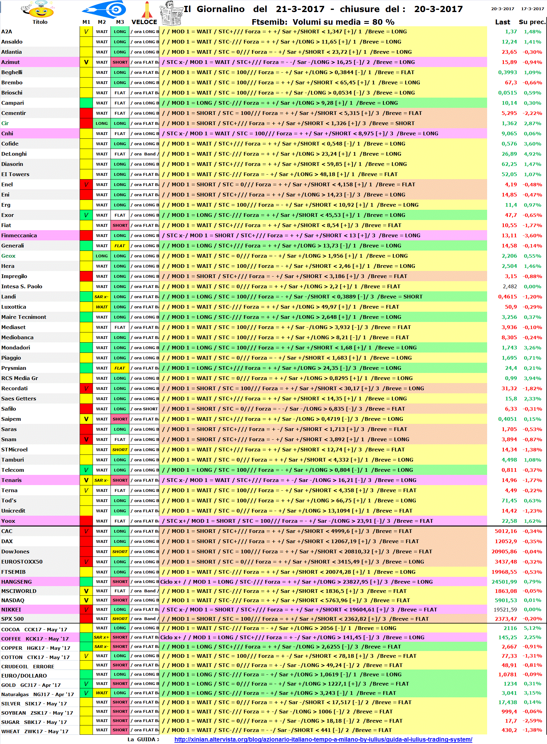Click the LONG M2 cell of Cir
This screenshot has height=744, width=547.
coord(102,123)
